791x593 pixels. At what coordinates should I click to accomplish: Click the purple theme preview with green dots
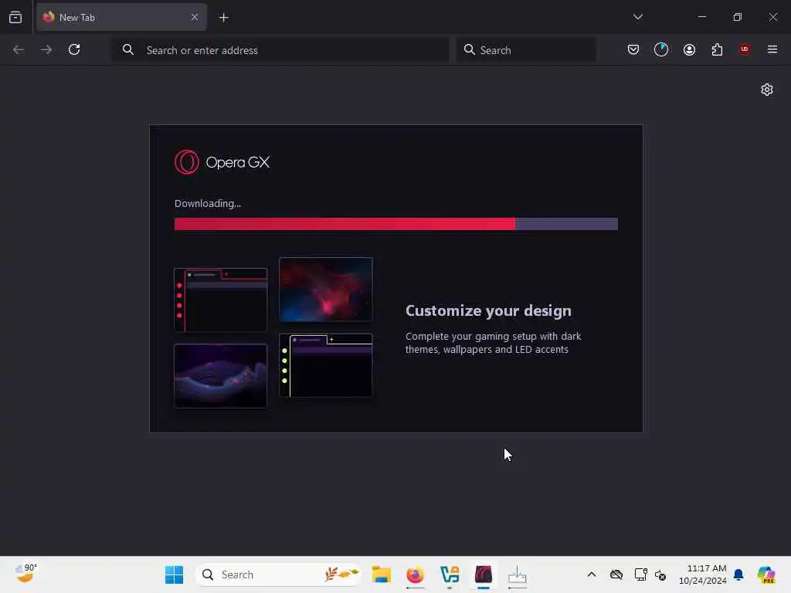(326, 365)
